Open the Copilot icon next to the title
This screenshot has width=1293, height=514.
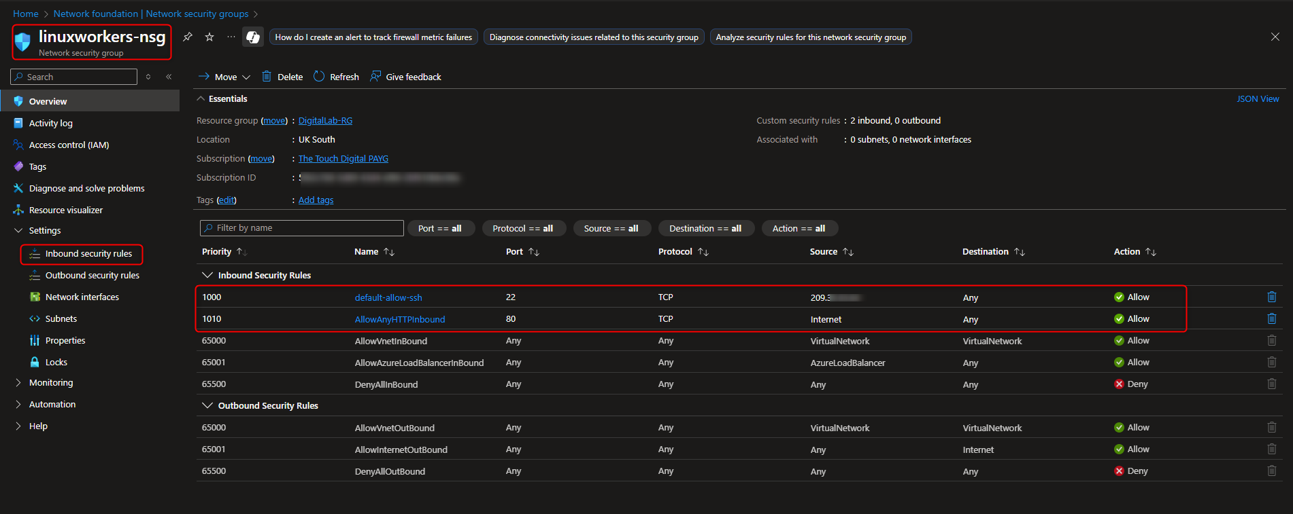coord(253,37)
